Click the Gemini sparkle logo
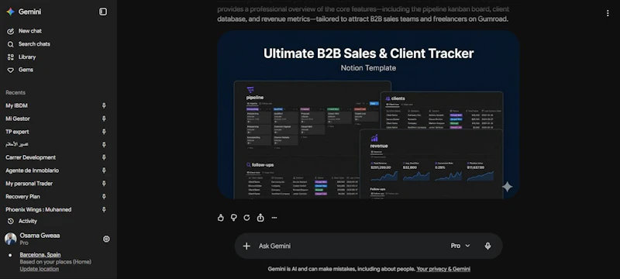This screenshot has height=279, width=620. pyautogui.click(x=10, y=12)
